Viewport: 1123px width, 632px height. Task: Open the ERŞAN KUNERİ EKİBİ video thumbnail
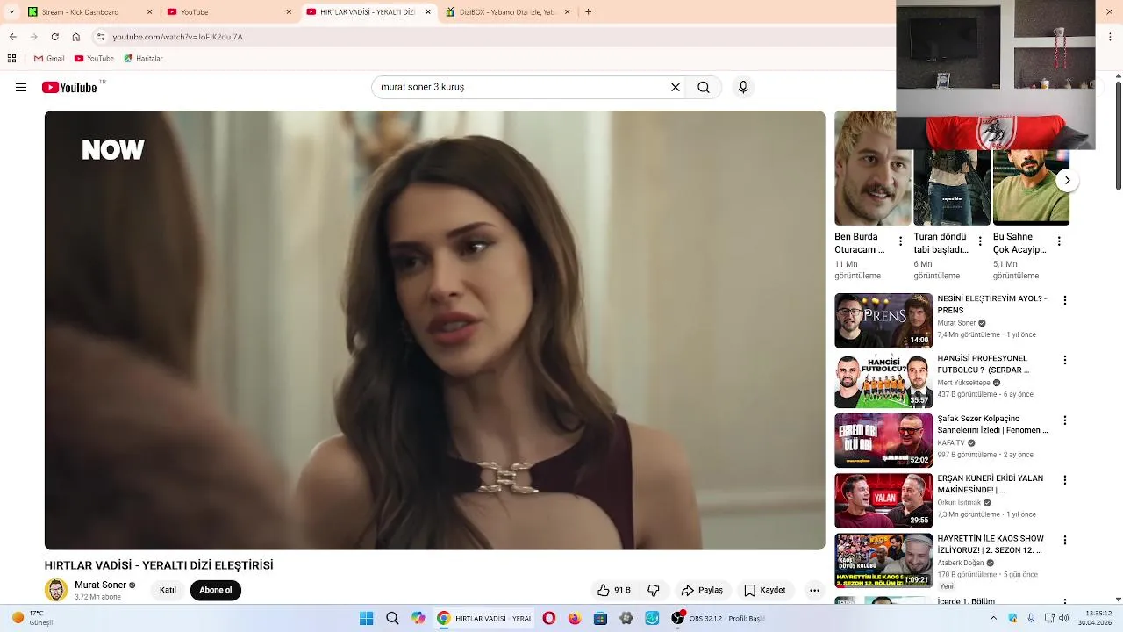[x=883, y=500]
